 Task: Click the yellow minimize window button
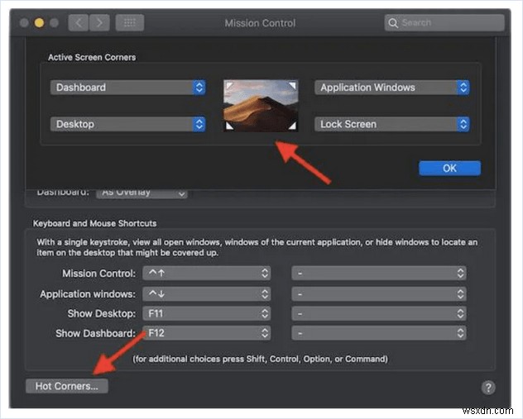(x=39, y=22)
